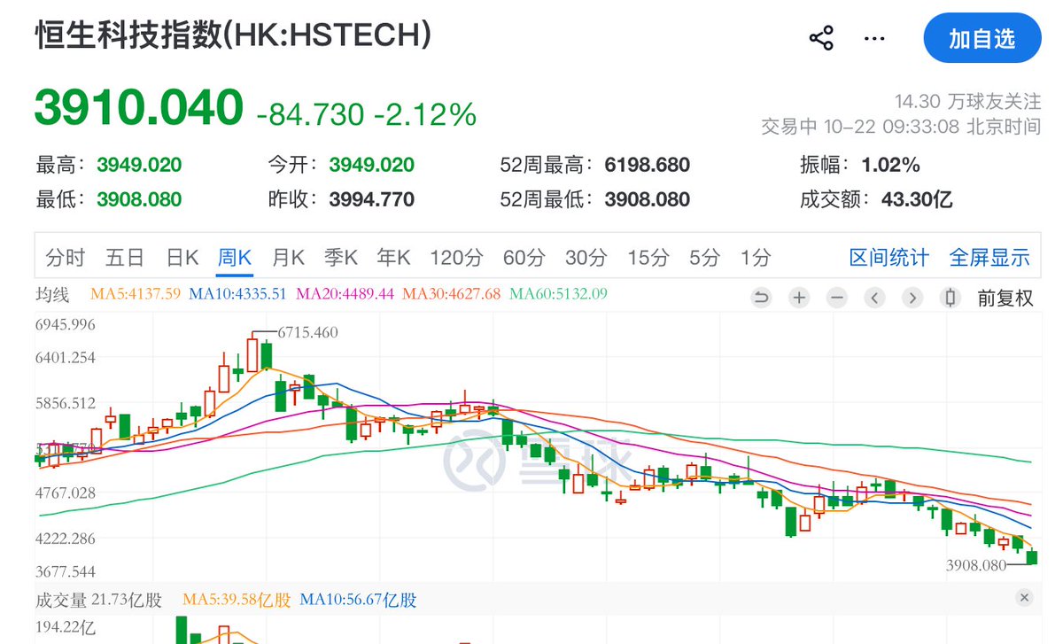Close the volume panel with X icon
This screenshot has height=644, width=1063.
point(1025,599)
